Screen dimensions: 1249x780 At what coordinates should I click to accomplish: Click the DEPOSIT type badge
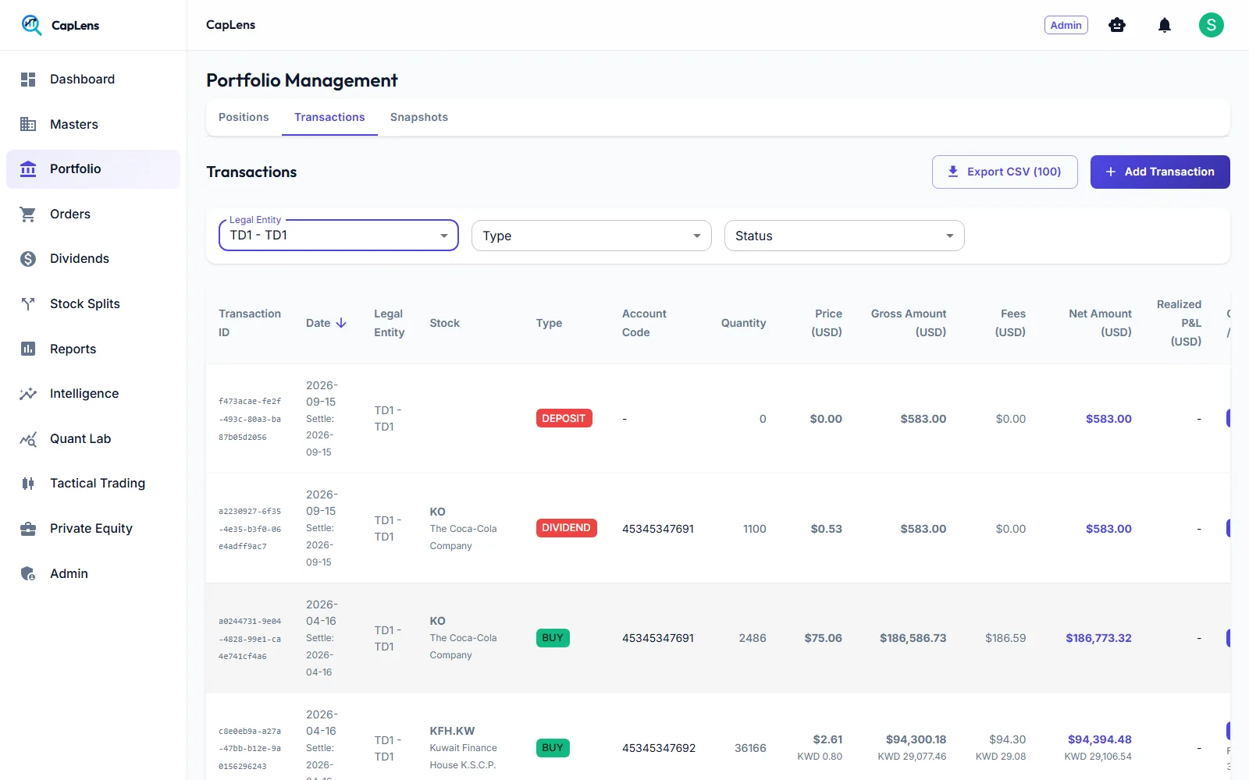pos(564,419)
